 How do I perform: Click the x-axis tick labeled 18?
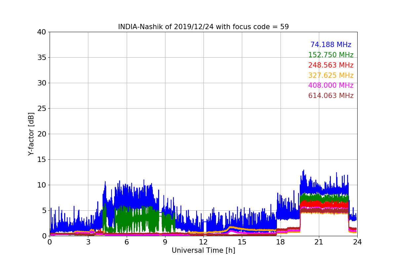280,242
